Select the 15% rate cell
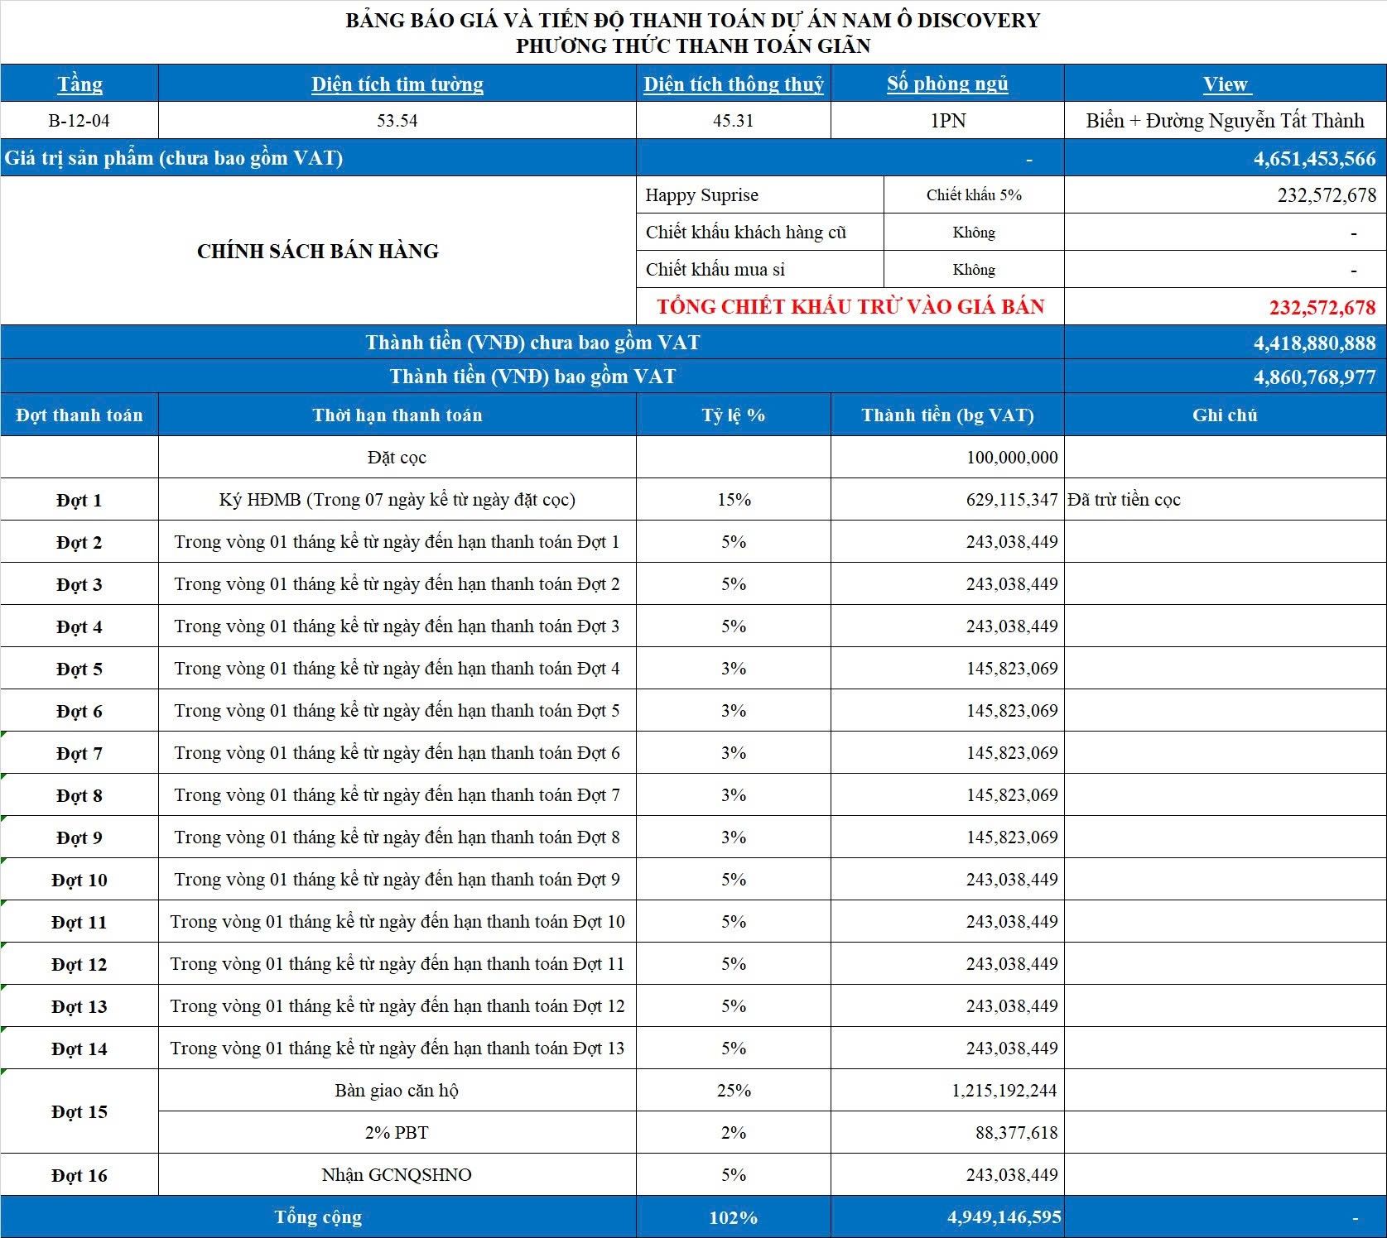Screen dimensions: 1387x1238 pos(734,500)
